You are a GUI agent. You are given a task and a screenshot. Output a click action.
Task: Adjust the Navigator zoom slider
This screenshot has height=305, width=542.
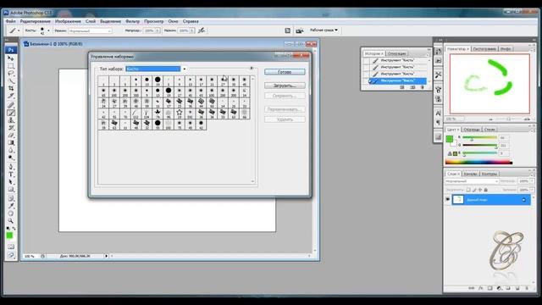click(509, 119)
